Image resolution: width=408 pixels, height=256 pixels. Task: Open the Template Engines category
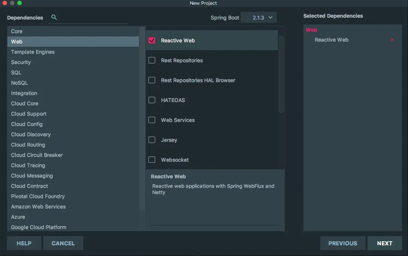point(73,52)
